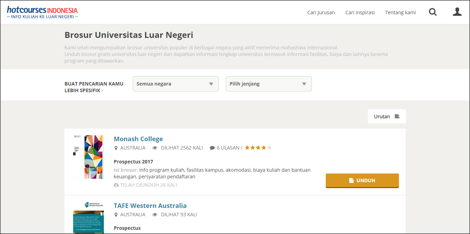Click the Australia label under Monash College
This screenshot has width=470, height=234.
(133, 148)
